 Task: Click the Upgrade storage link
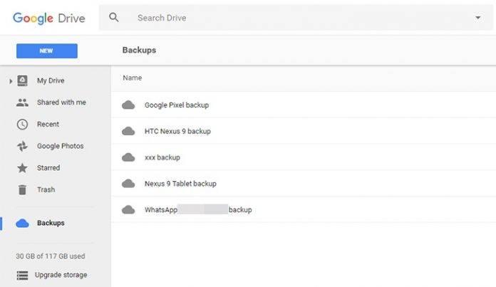pos(61,275)
